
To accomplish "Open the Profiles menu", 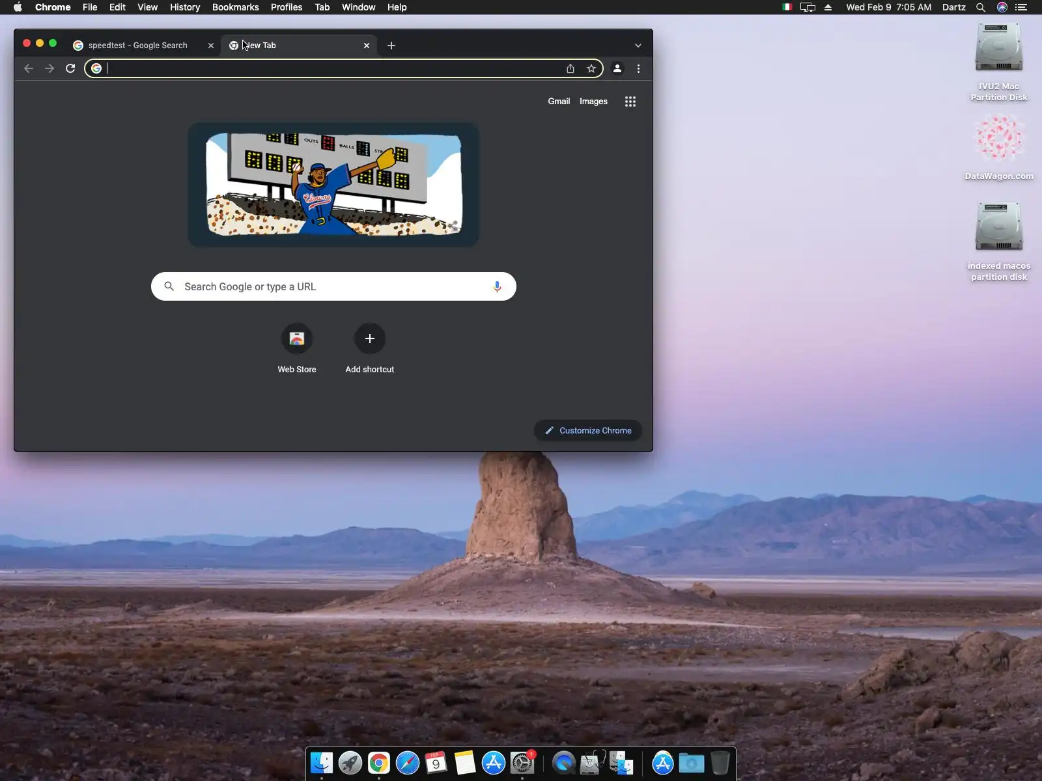I will tap(287, 7).
